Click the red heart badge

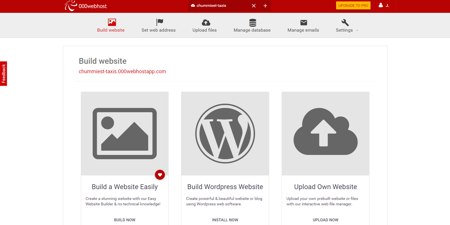point(160,175)
